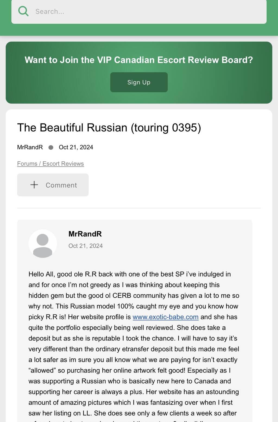Focus the Search text field
Viewport: 278px width, 422px height.
147,11
